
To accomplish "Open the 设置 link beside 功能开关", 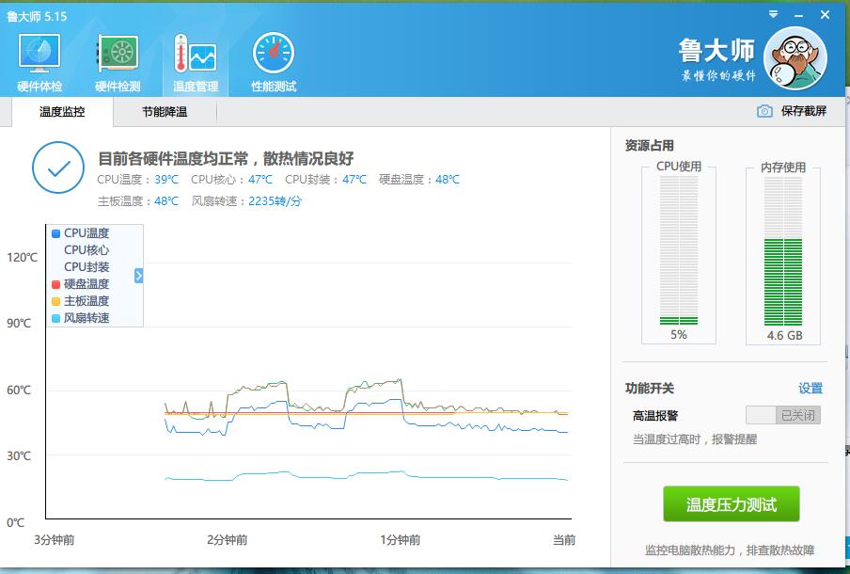I will (811, 389).
